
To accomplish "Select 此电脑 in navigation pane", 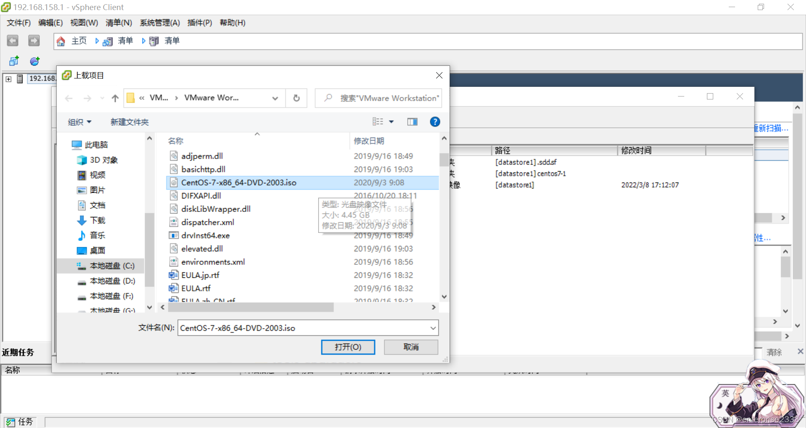I will pos(89,145).
